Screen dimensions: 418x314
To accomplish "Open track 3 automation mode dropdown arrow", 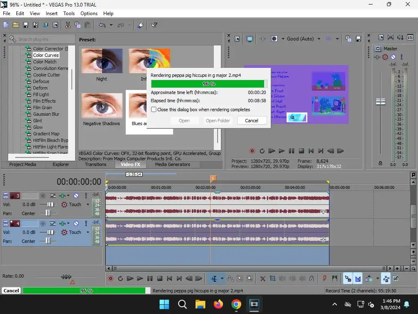I will click(x=88, y=204).
